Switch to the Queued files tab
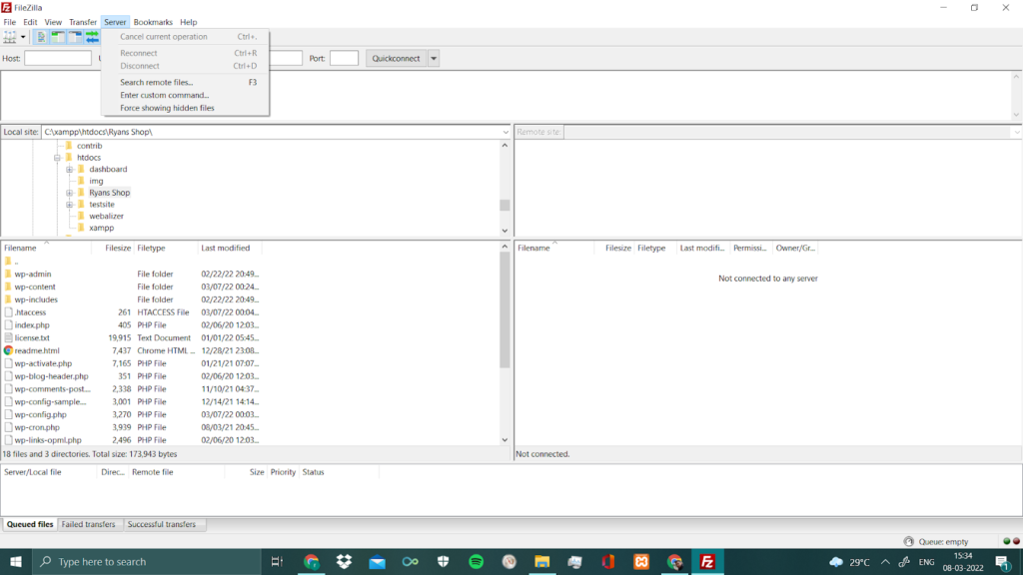 (30, 524)
